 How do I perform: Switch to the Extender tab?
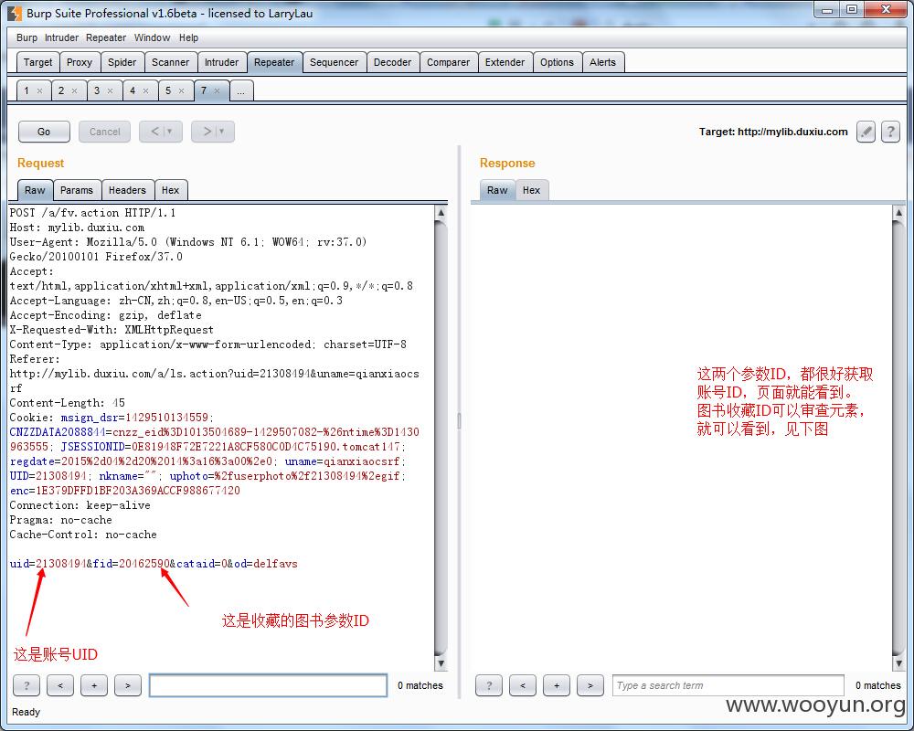point(505,62)
